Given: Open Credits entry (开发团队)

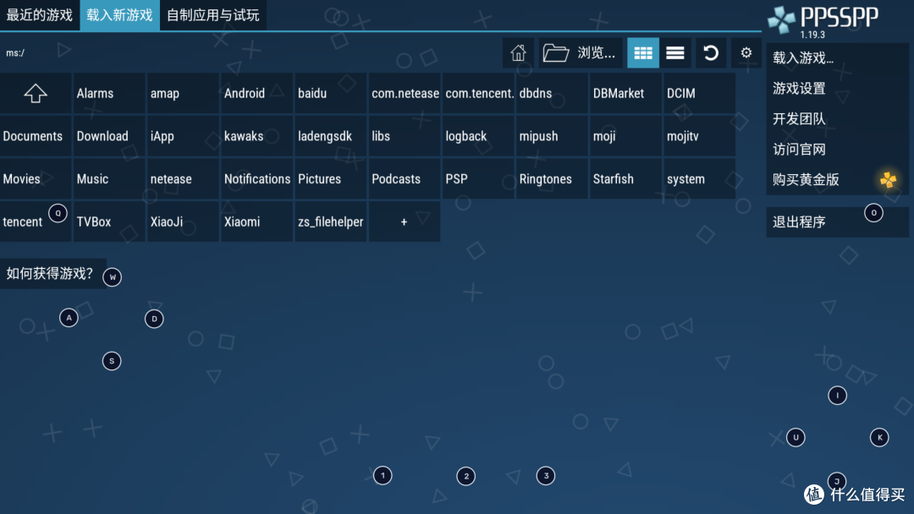Looking at the screenshot, I should click(837, 118).
